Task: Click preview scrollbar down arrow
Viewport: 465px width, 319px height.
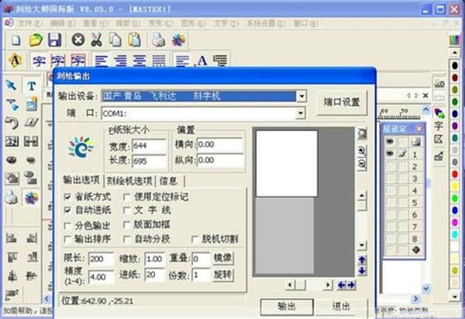Action: click(x=362, y=245)
